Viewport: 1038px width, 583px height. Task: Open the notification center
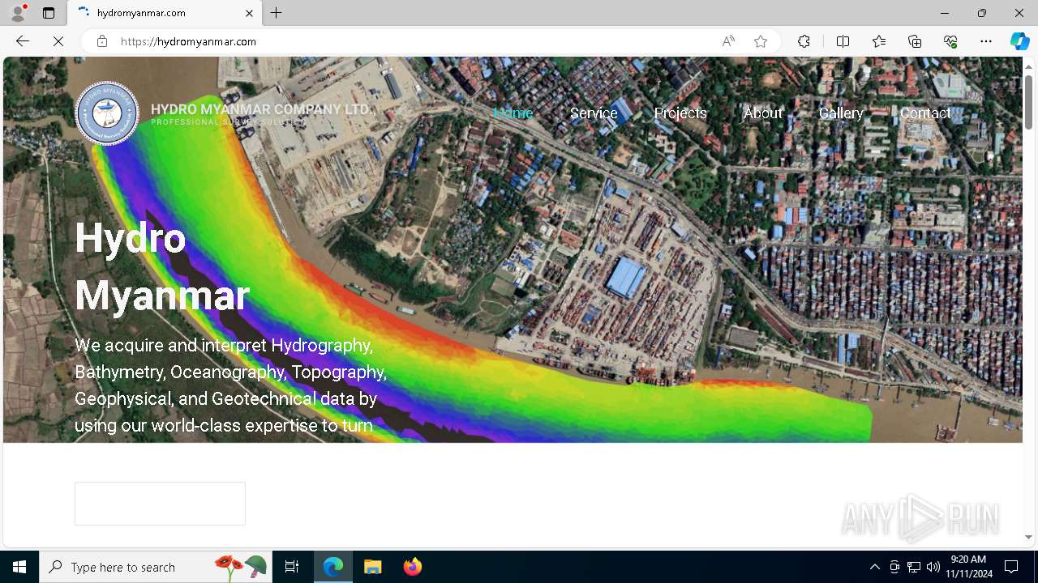pyautogui.click(x=1011, y=567)
